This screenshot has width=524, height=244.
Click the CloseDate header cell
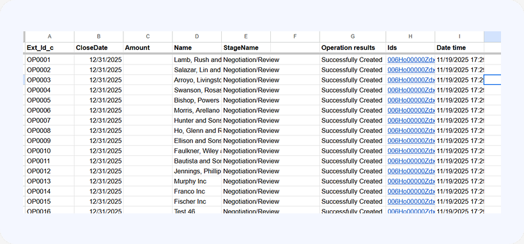tap(98, 48)
